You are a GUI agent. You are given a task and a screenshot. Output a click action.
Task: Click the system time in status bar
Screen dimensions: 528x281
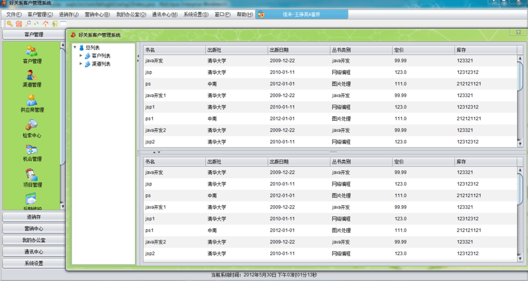coord(264,275)
